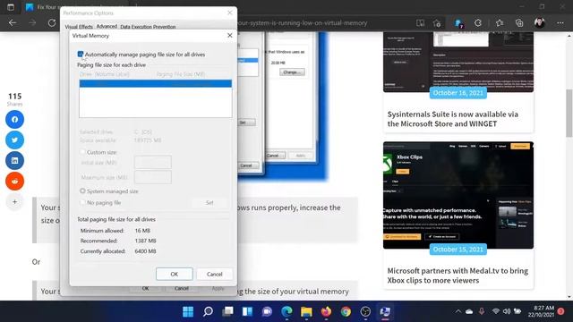573x322 pixels.
Task: Open immersive reader icon in address bar
Action: point(420,22)
